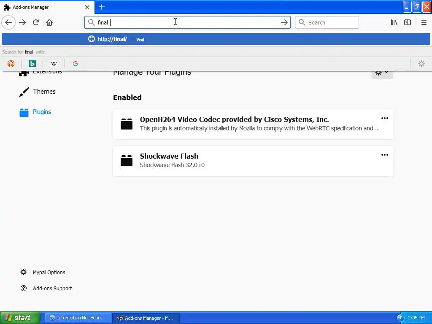Screen dimensions: 432x324
Task: Click the address bar containing final
Action: pyautogui.click(x=187, y=22)
